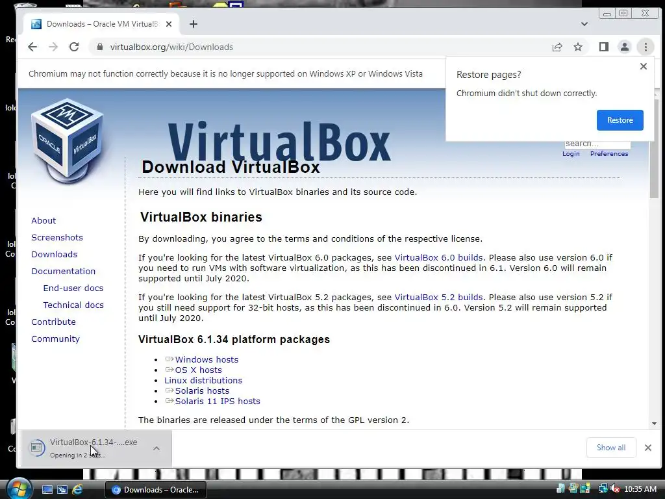Click the 10:35 AM taskbar clock
The height and width of the screenshot is (499, 665).
point(640,489)
